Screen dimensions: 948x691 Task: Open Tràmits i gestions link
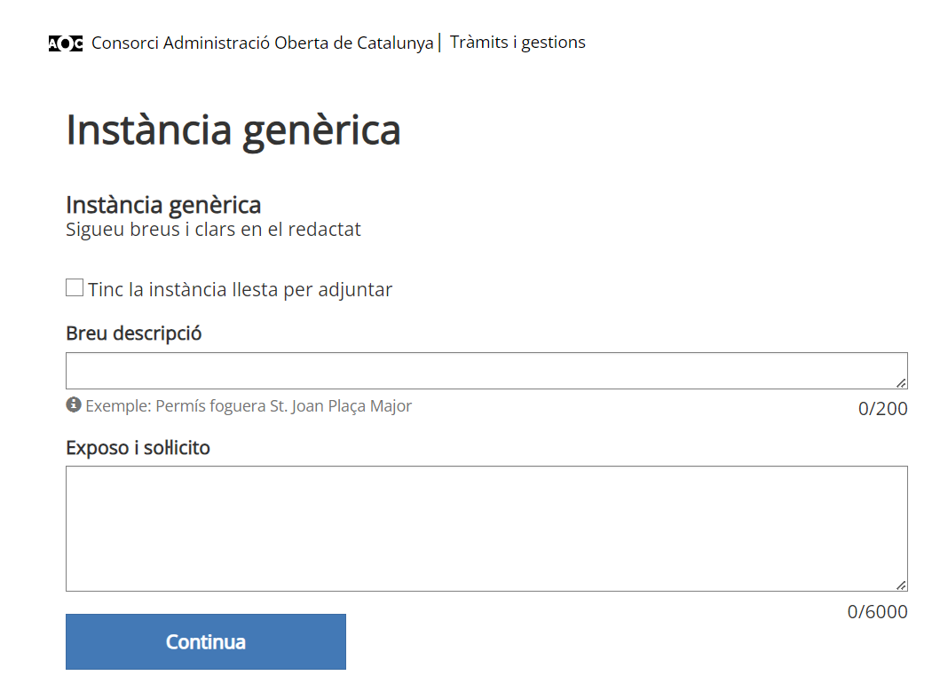pos(517,43)
